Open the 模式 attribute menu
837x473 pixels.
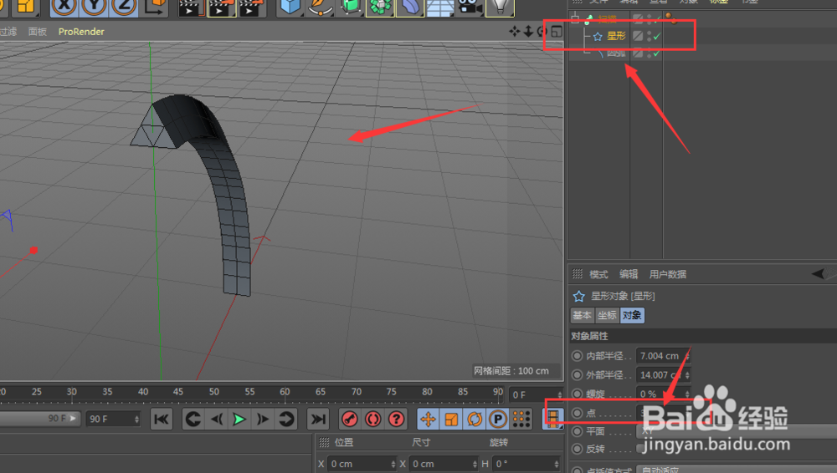click(598, 274)
